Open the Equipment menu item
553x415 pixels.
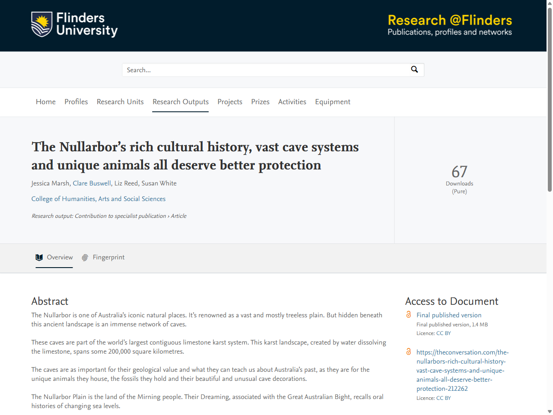coord(333,102)
